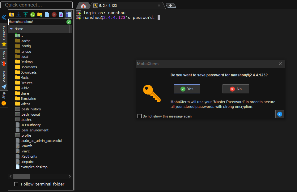Enable the Follow terminal folder checkbox
The height and width of the screenshot is (192, 297).
click(x=16, y=184)
